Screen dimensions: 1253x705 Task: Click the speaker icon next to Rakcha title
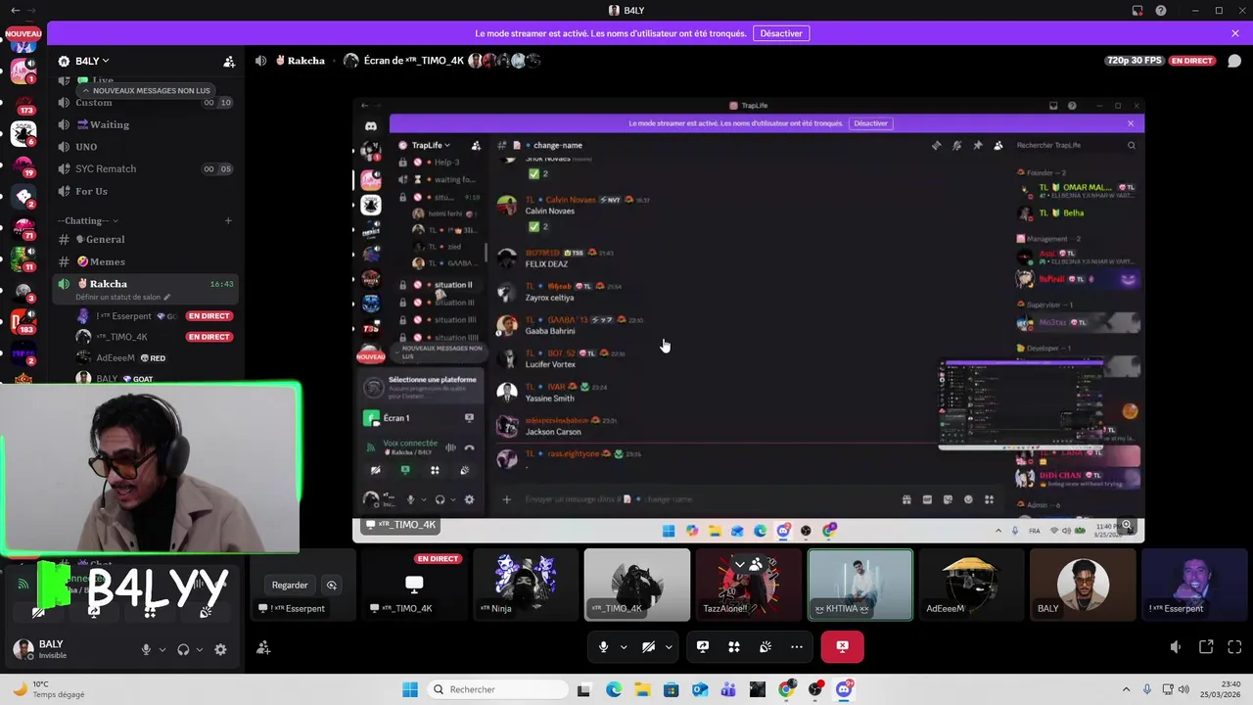coord(260,61)
